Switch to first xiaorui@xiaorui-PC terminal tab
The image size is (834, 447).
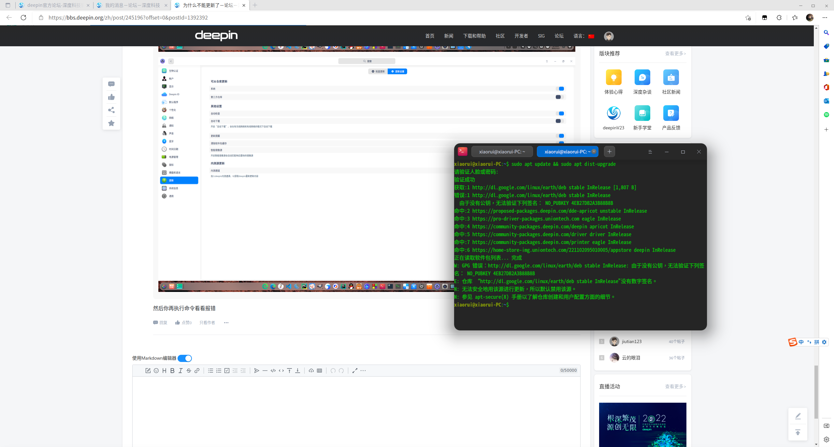click(502, 152)
